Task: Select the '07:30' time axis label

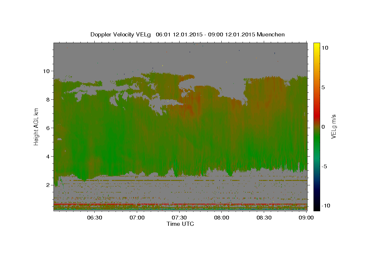Action: 180,218
